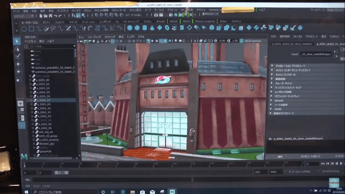345x194 pixels.
Task: Create a polygon cube from the shelf
Action: [137, 28]
